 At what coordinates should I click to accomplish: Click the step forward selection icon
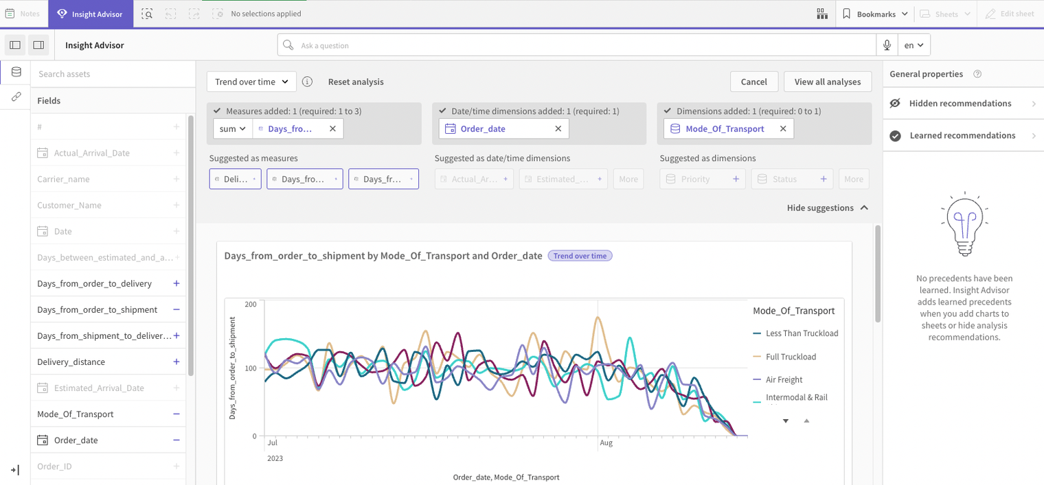pyautogui.click(x=194, y=14)
